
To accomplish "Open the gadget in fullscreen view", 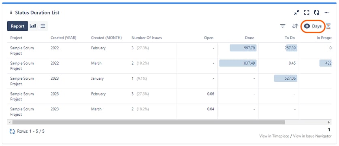I will pyautogui.click(x=307, y=13).
